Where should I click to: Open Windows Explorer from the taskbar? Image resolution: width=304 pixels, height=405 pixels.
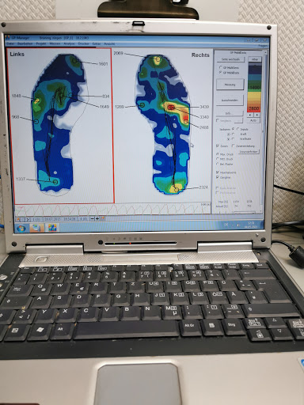[x=36, y=228]
